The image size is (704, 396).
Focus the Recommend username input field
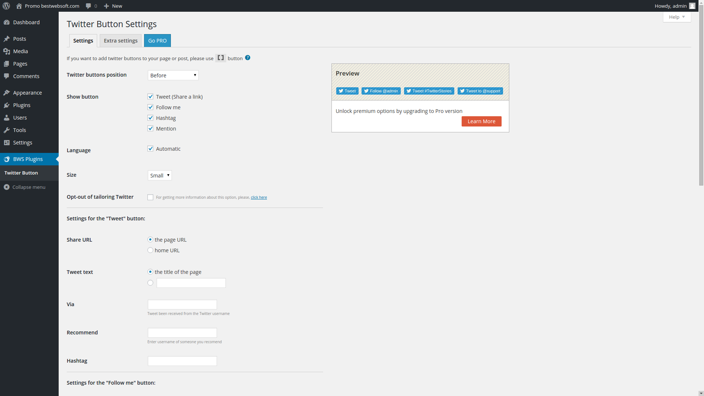[x=182, y=333]
